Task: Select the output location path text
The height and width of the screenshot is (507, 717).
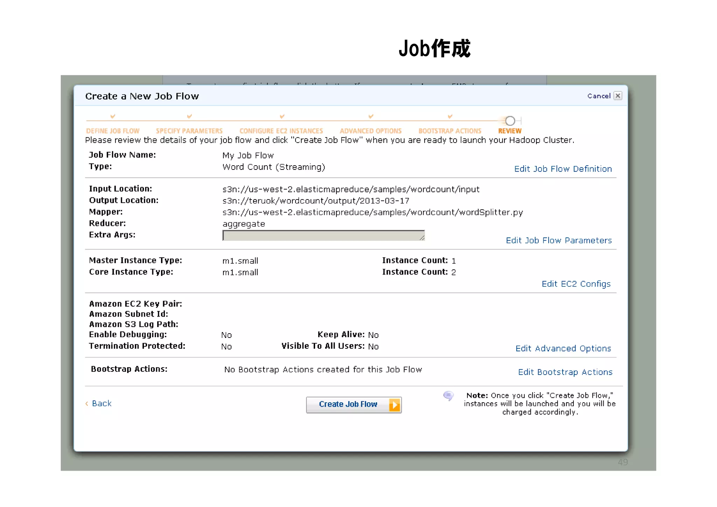Action: 316,201
